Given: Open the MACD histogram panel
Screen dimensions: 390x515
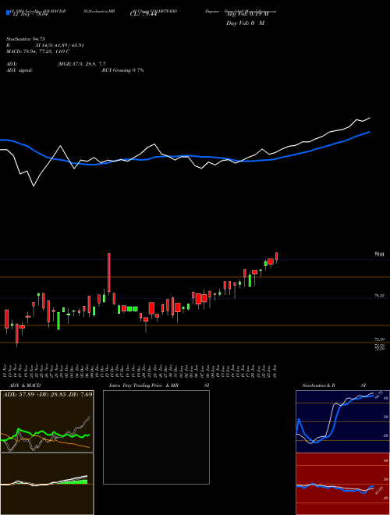Looking at the screenshot, I should click(47, 484).
